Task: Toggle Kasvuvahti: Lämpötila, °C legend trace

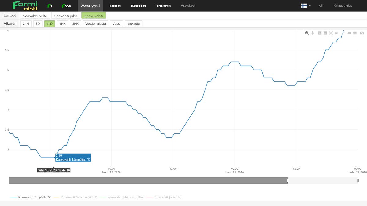Action: pos(30,197)
